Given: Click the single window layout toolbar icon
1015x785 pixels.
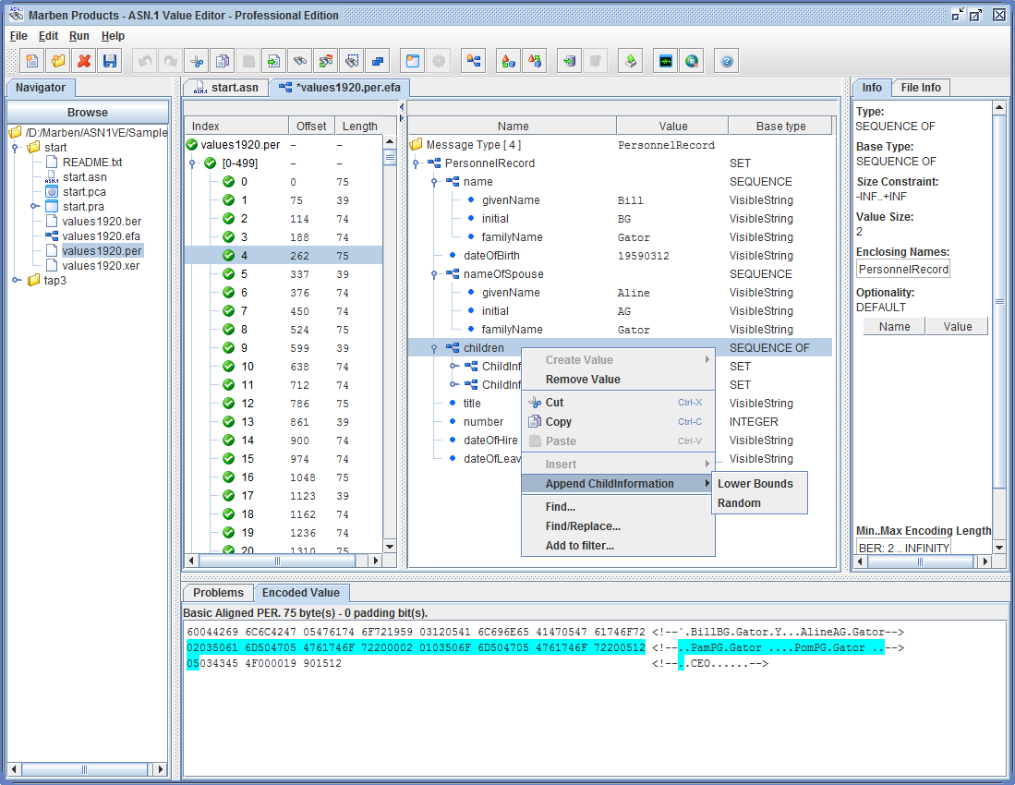Looking at the screenshot, I should 412,61.
